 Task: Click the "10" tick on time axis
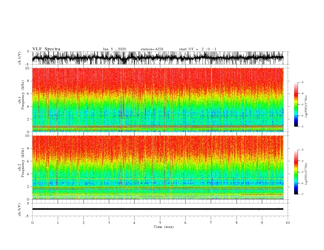click(288, 223)
